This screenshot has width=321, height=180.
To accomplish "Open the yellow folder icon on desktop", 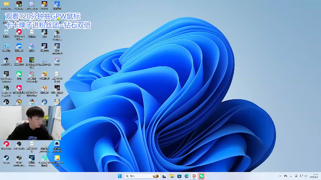I will point(6,4).
